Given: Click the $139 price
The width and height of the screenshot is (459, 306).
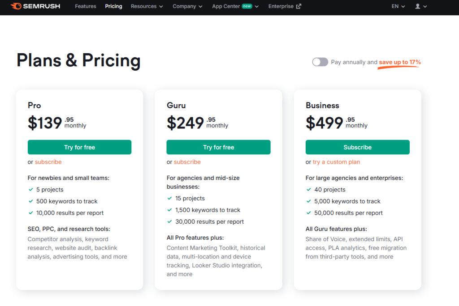Looking at the screenshot, I should tap(45, 123).
